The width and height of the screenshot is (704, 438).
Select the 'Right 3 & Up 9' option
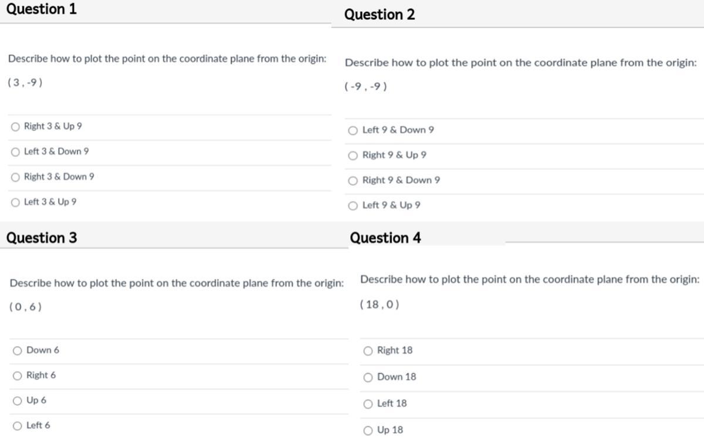(x=16, y=127)
